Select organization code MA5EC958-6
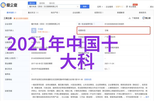Viewport: 154px width, 101px height. pyautogui.click(x=110, y=53)
